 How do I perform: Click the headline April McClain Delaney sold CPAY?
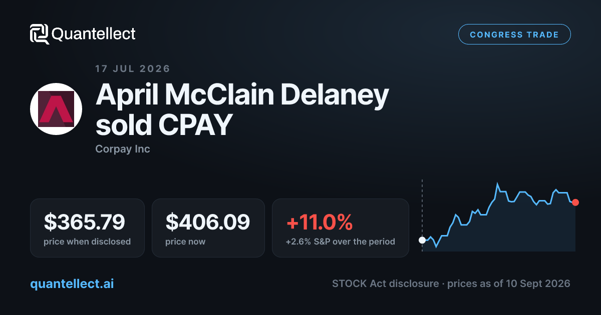pyautogui.click(x=242, y=109)
